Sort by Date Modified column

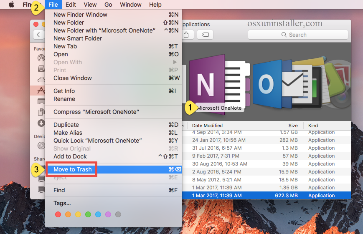coord(225,126)
